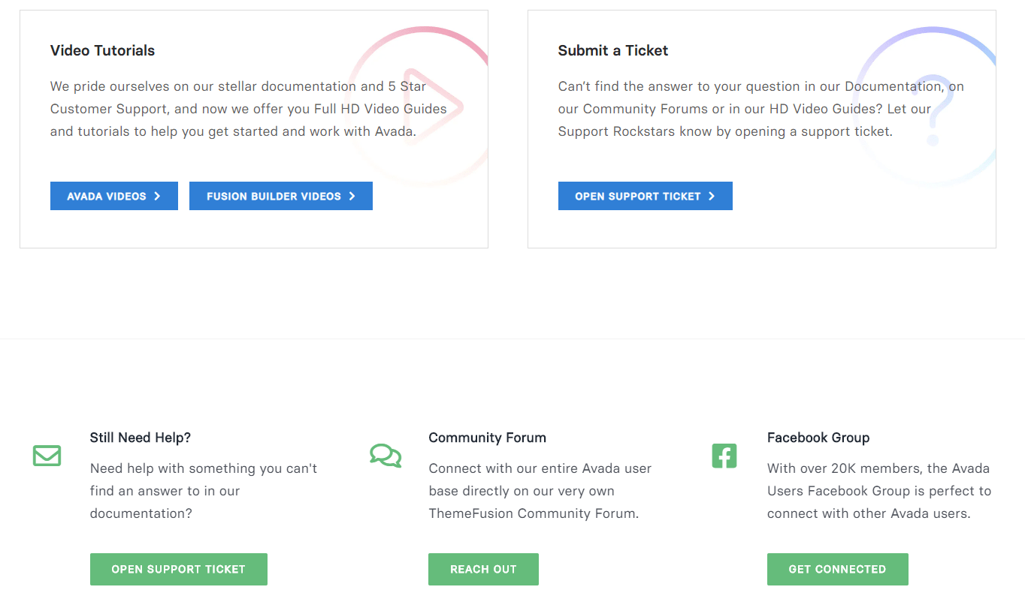Viewport: 1025px width, 614px height.
Task: Click the text "Need help with something you can't"
Action: tap(204, 468)
